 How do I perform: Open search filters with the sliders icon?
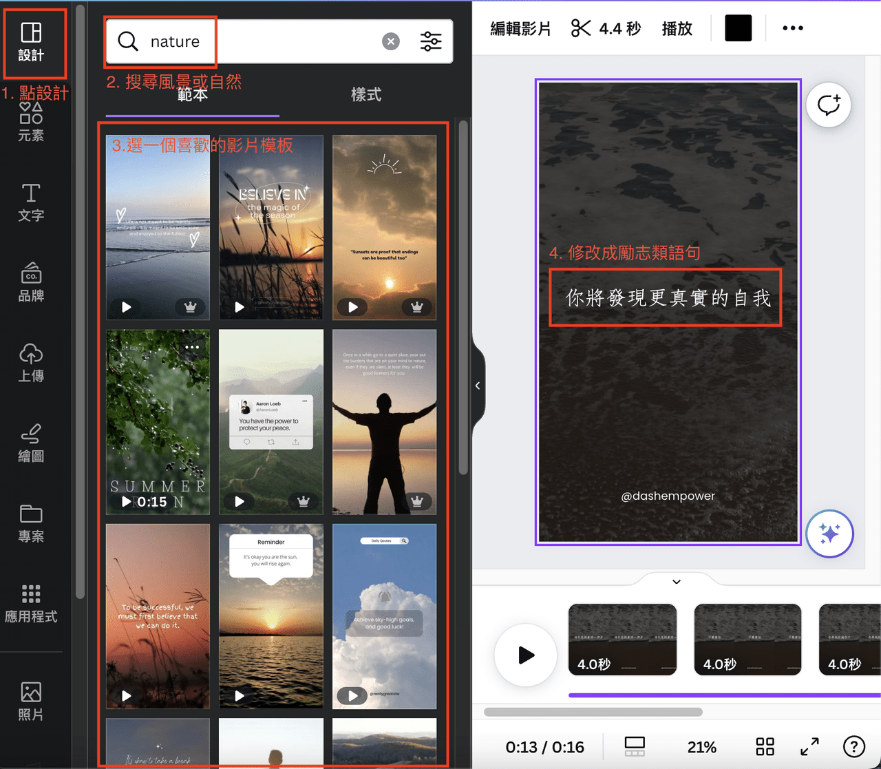pos(431,41)
